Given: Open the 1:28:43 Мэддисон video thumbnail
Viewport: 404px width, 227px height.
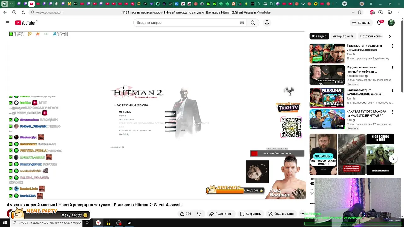Looking at the screenshot, I should click(x=327, y=75).
